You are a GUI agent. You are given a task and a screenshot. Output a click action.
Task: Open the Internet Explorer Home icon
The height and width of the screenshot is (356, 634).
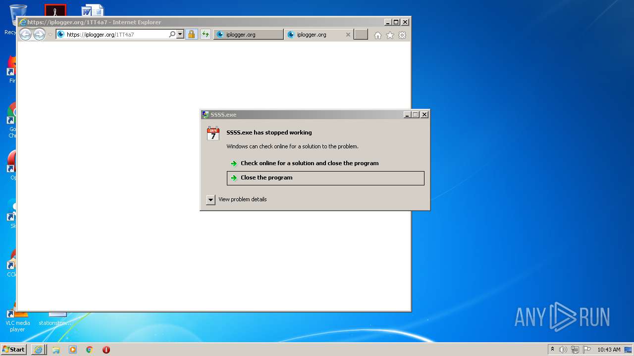(x=378, y=35)
